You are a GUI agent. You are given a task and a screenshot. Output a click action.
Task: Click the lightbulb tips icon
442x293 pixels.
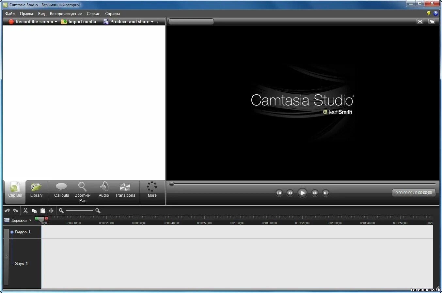coord(429,13)
